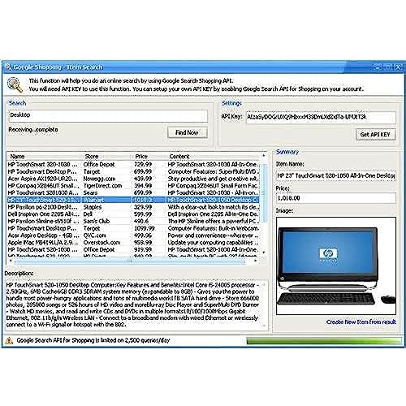Click the description box scroll-down arrow

264,326
